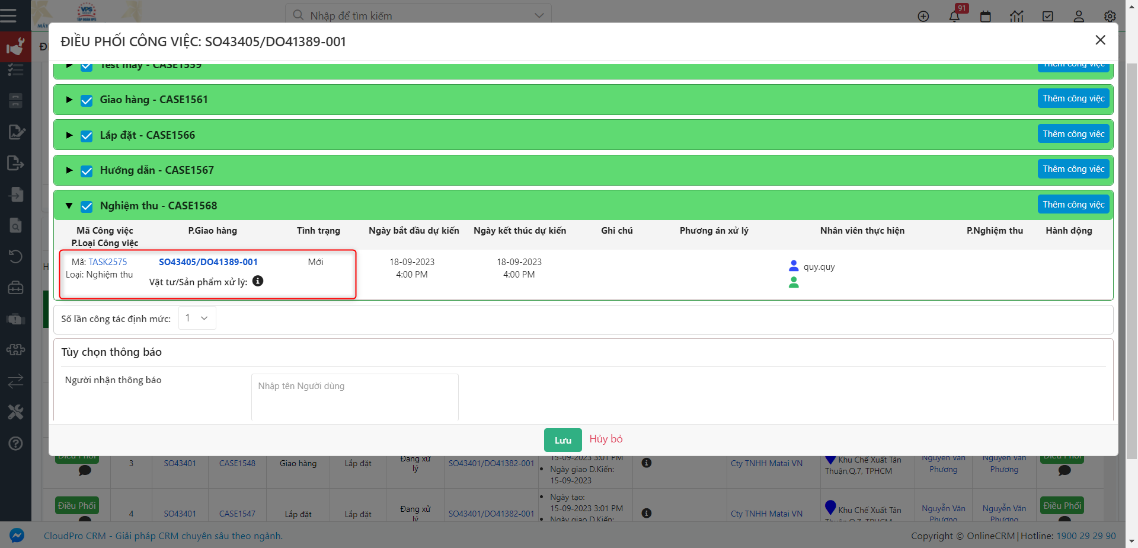Open the archive drawer icon in the sidebar
This screenshot has height=548, width=1138.
15,100
